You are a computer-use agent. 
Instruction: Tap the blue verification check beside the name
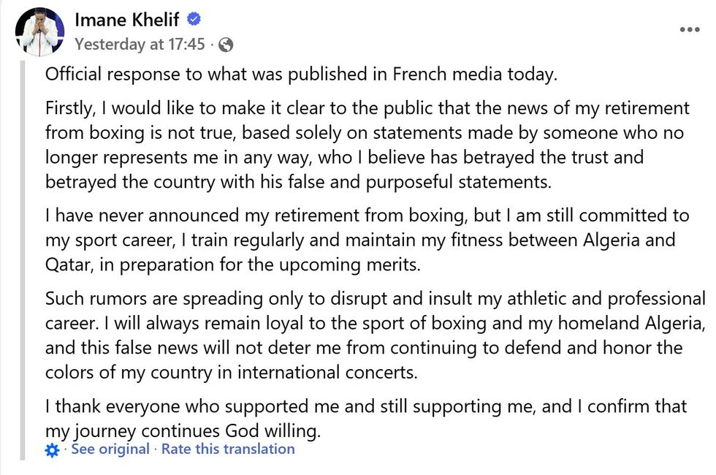click(x=193, y=20)
